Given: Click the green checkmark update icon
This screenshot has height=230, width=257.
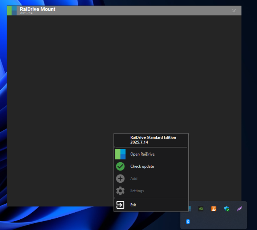Looking at the screenshot, I should click(x=120, y=166).
